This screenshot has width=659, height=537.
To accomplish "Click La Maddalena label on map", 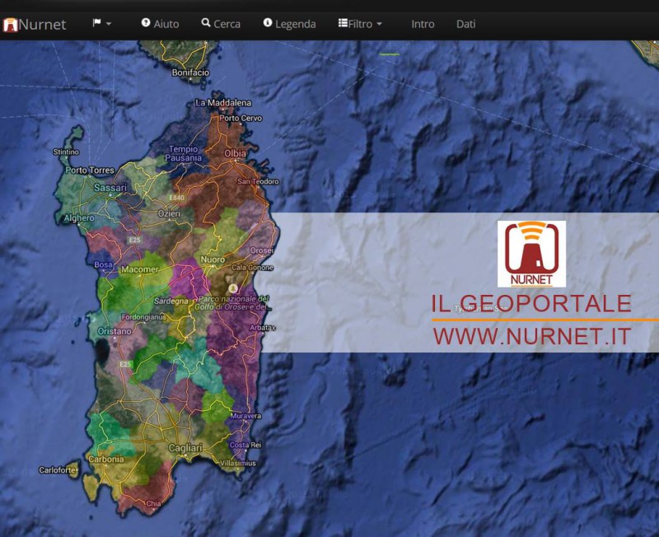I will pos(223,103).
